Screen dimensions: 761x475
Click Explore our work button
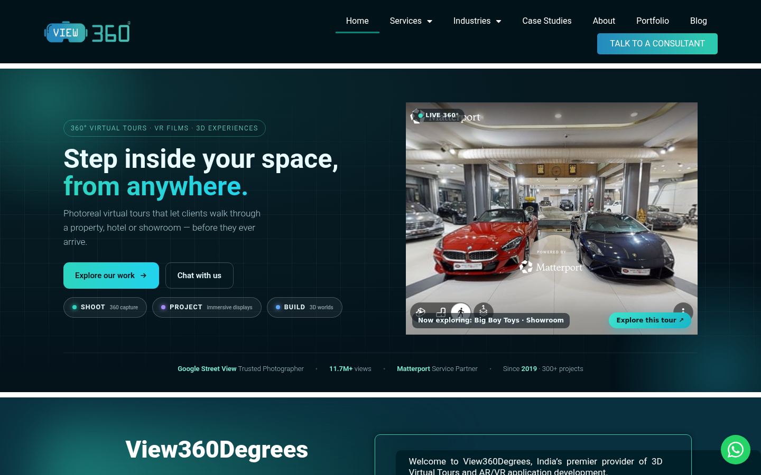tap(111, 275)
